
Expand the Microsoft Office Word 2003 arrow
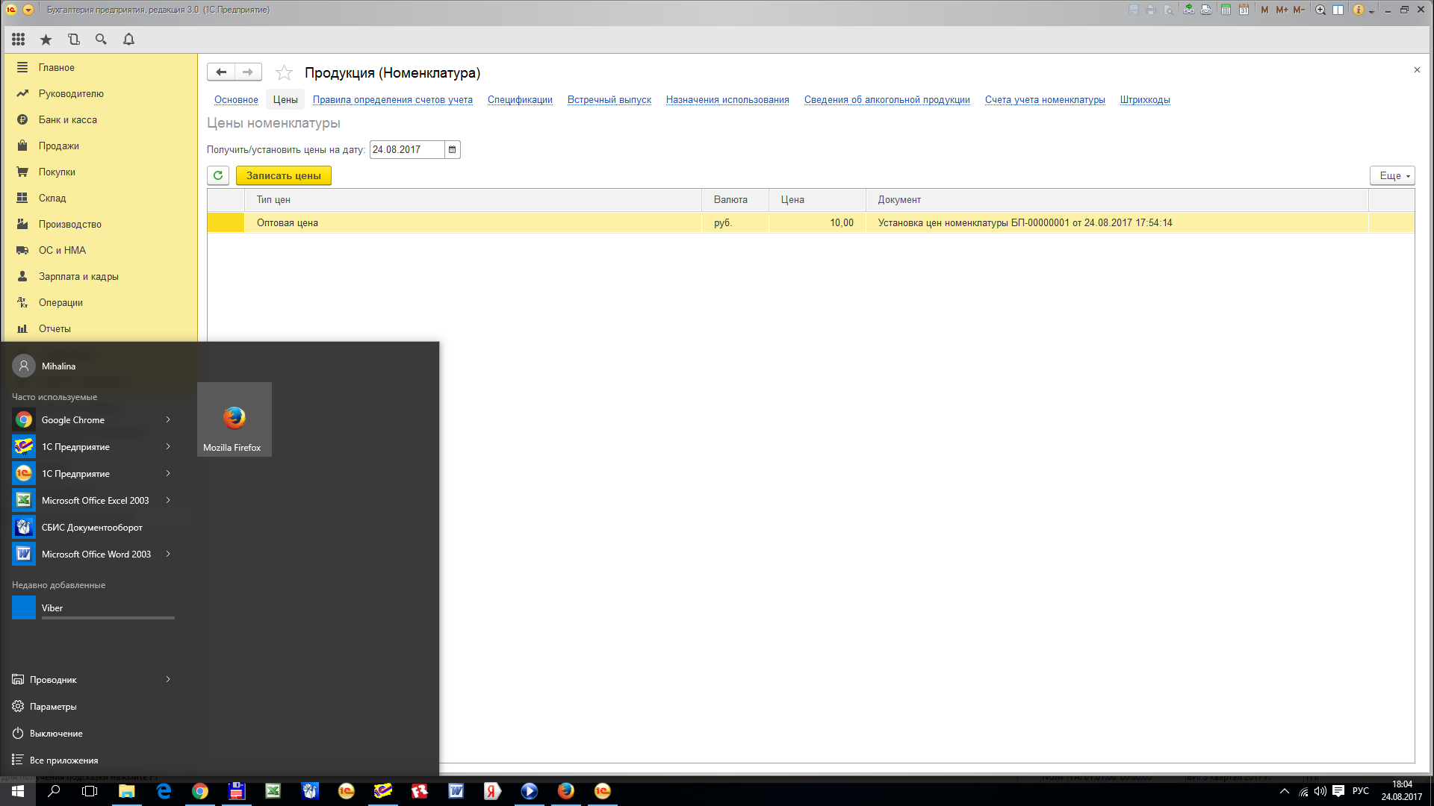tap(168, 554)
